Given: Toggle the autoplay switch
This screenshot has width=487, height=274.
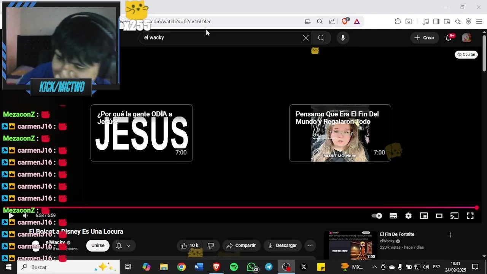Looking at the screenshot, I should (377, 216).
